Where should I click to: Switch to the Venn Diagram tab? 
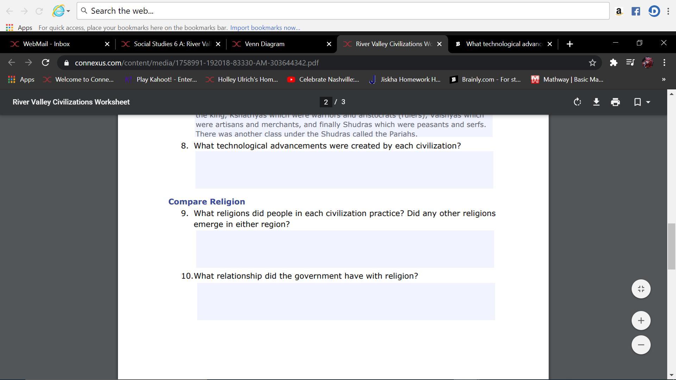264,44
